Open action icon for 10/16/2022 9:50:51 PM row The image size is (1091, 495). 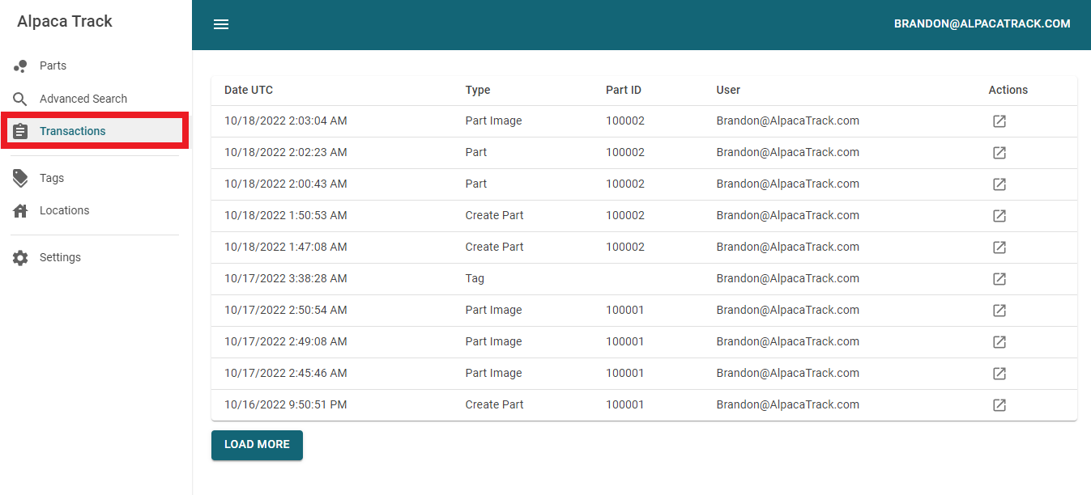tap(999, 405)
